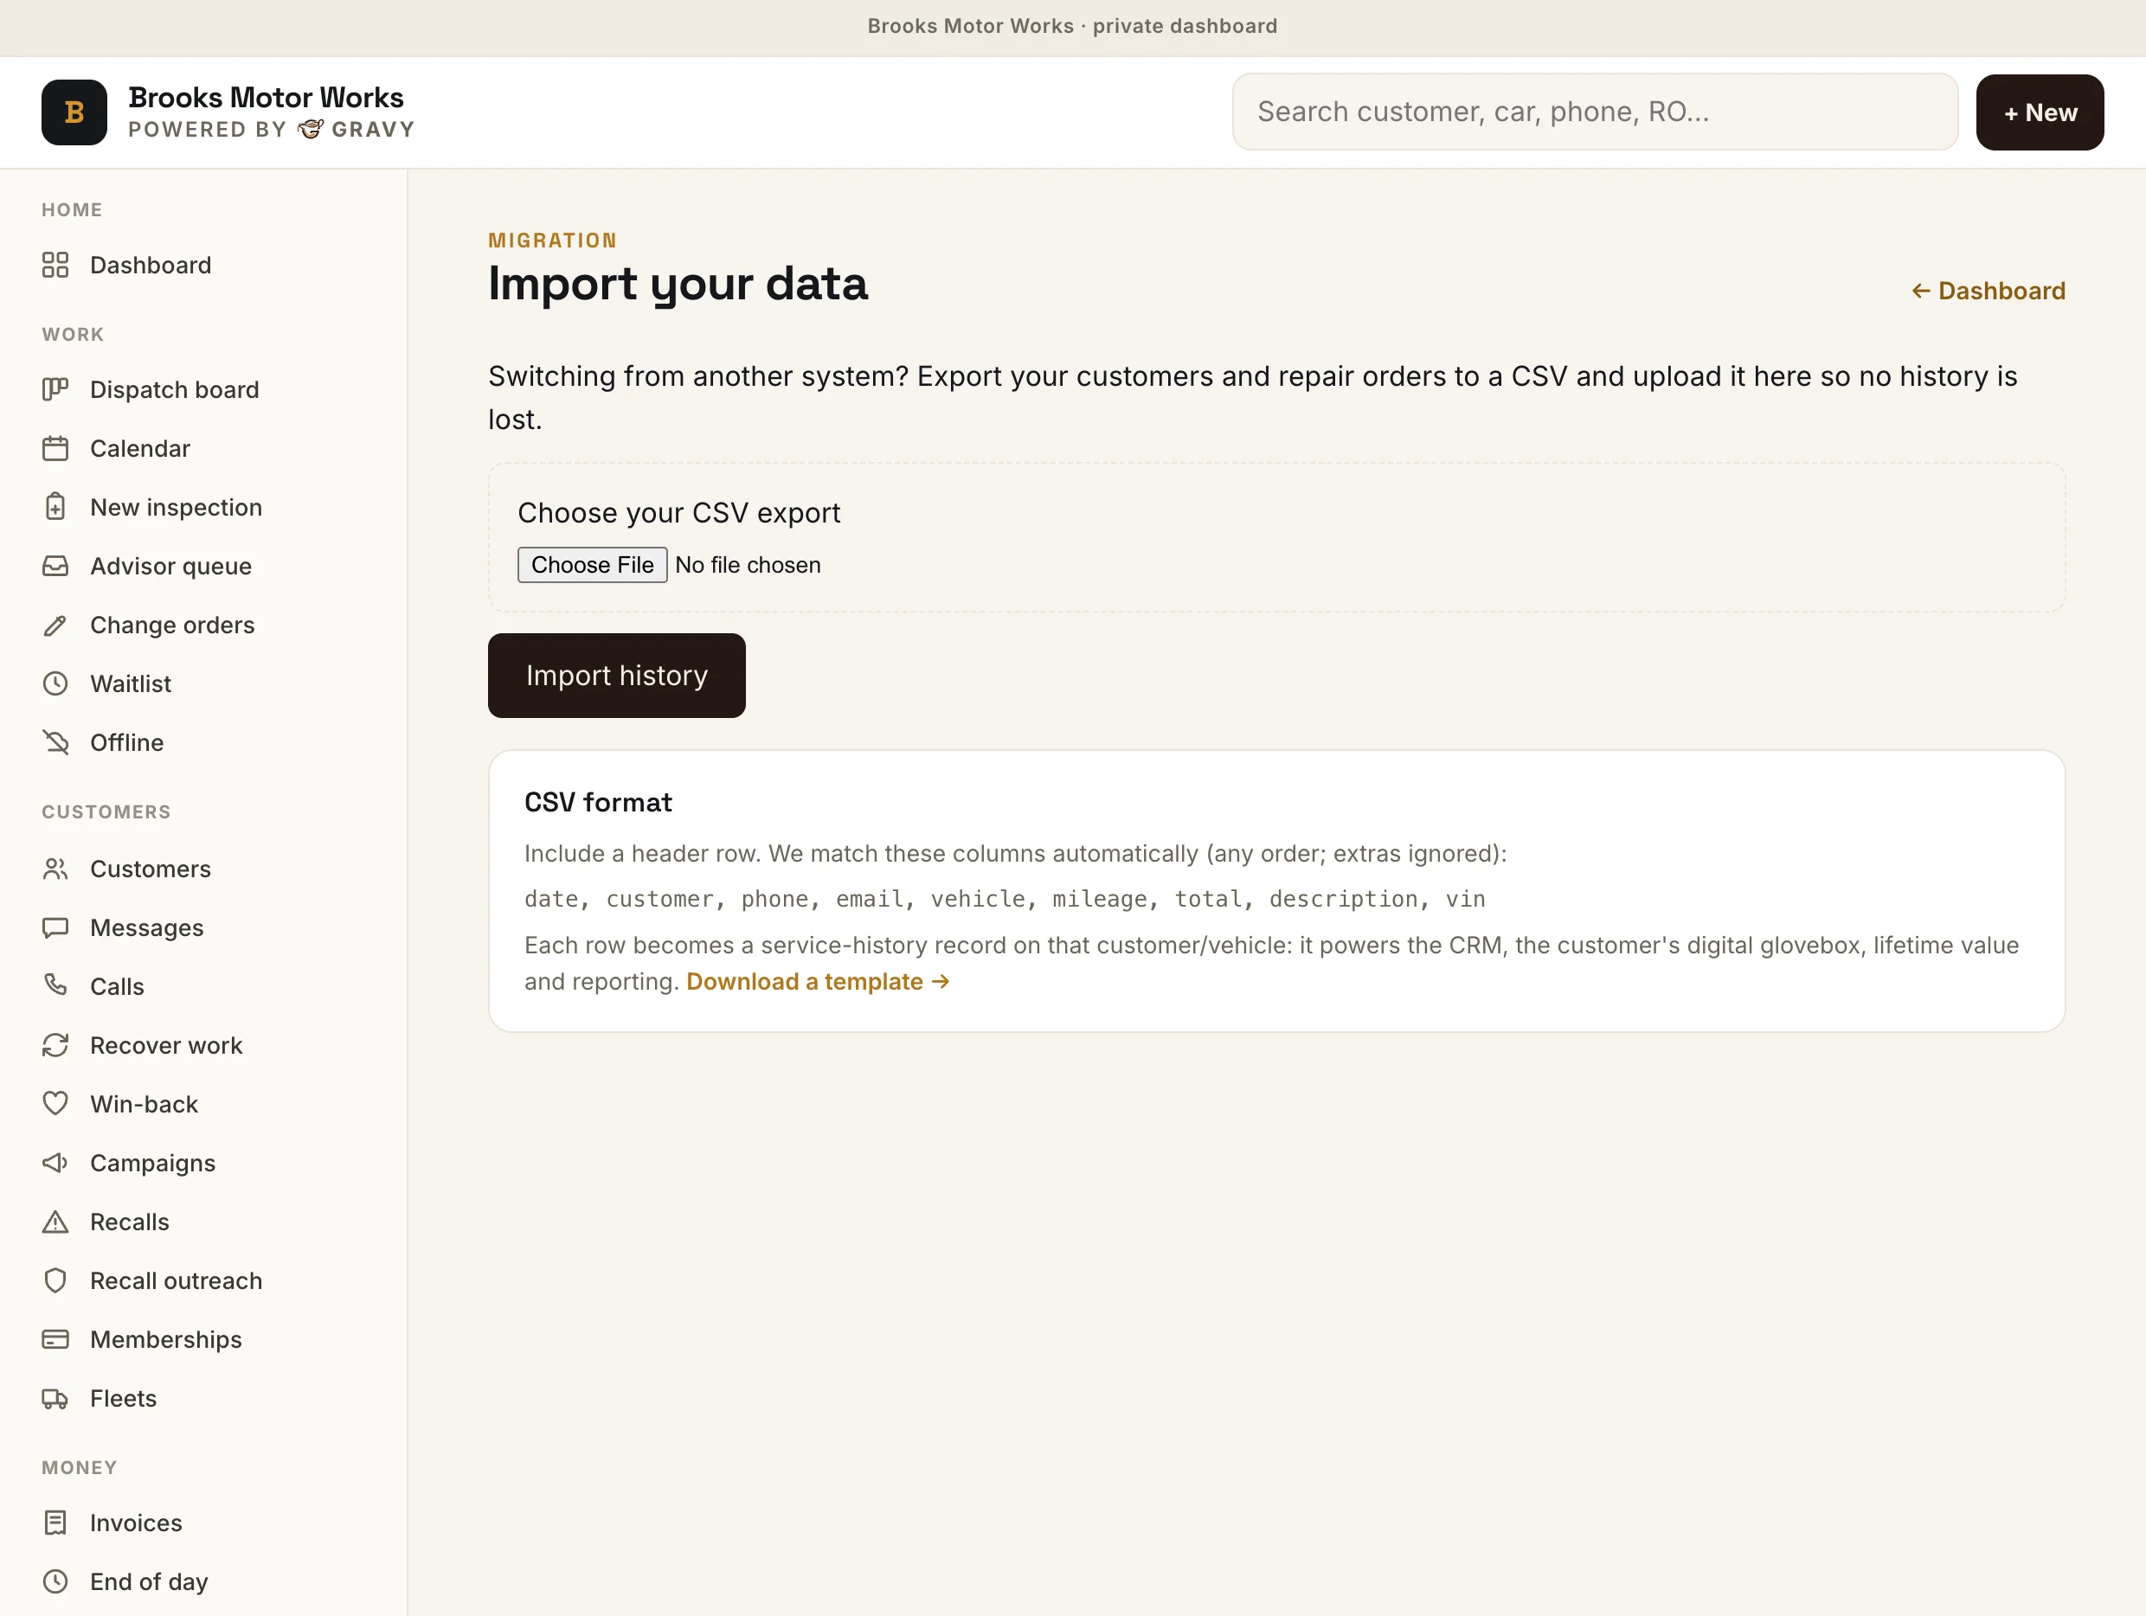The width and height of the screenshot is (2146, 1616).
Task: Click the New inspection clipboard icon
Action: 55,506
